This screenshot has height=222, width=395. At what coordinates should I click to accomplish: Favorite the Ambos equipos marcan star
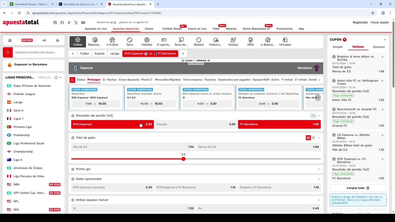73,200
